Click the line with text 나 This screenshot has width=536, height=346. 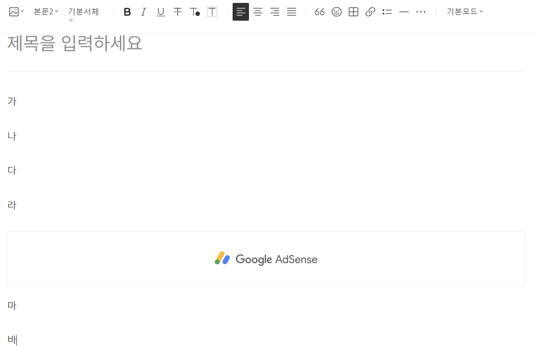pyautogui.click(x=266, y=136)
